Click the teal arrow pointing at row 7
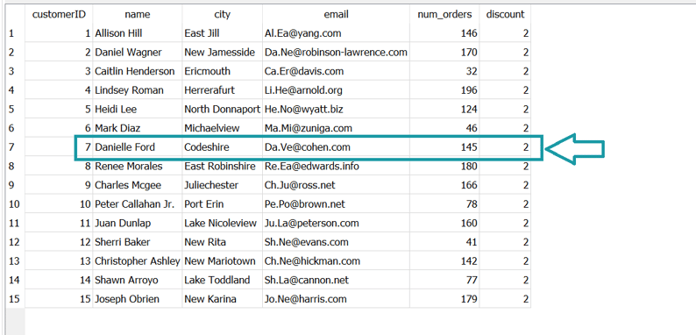Screen dimensions: 696x335 click(574, 149)
